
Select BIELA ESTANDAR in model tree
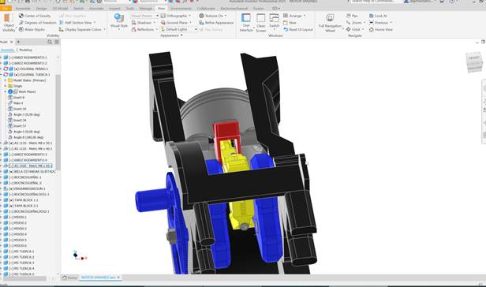pyautogui.click(x=32, y=172)
